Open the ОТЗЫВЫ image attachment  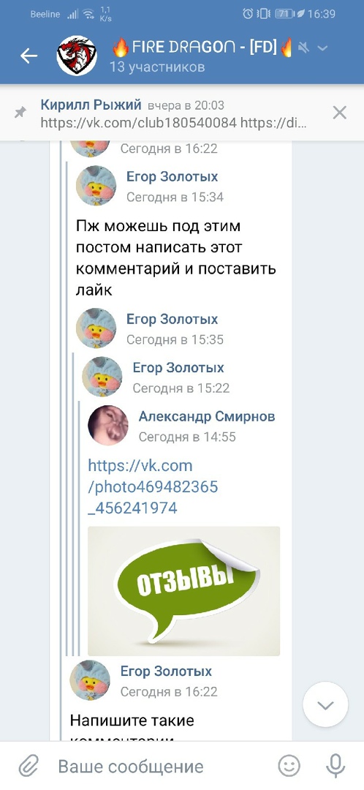183,591
